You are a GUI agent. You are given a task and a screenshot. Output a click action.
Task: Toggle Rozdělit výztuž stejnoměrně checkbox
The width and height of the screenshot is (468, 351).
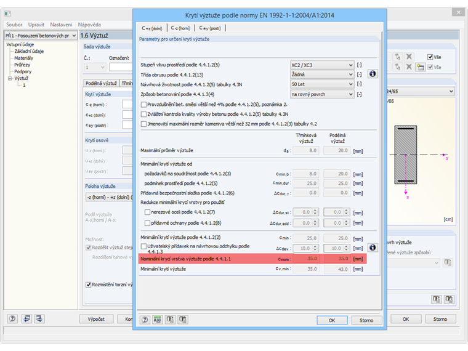[x=88, y=248]
